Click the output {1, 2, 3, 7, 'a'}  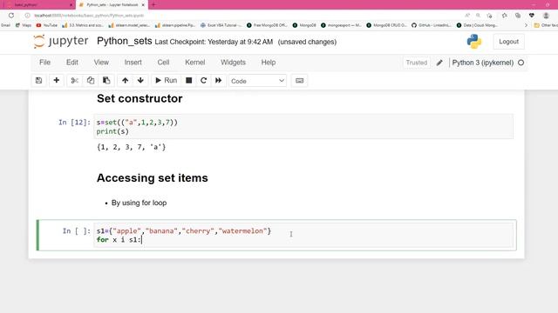coord(132,147)
